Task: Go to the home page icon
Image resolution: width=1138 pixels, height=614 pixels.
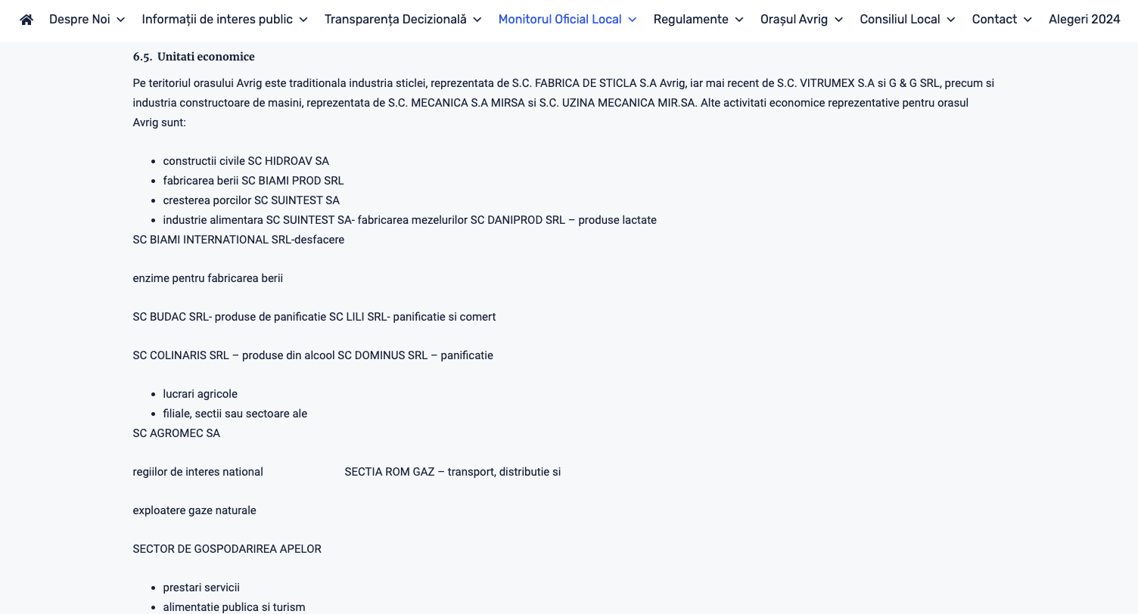Action: click(26, 20)
